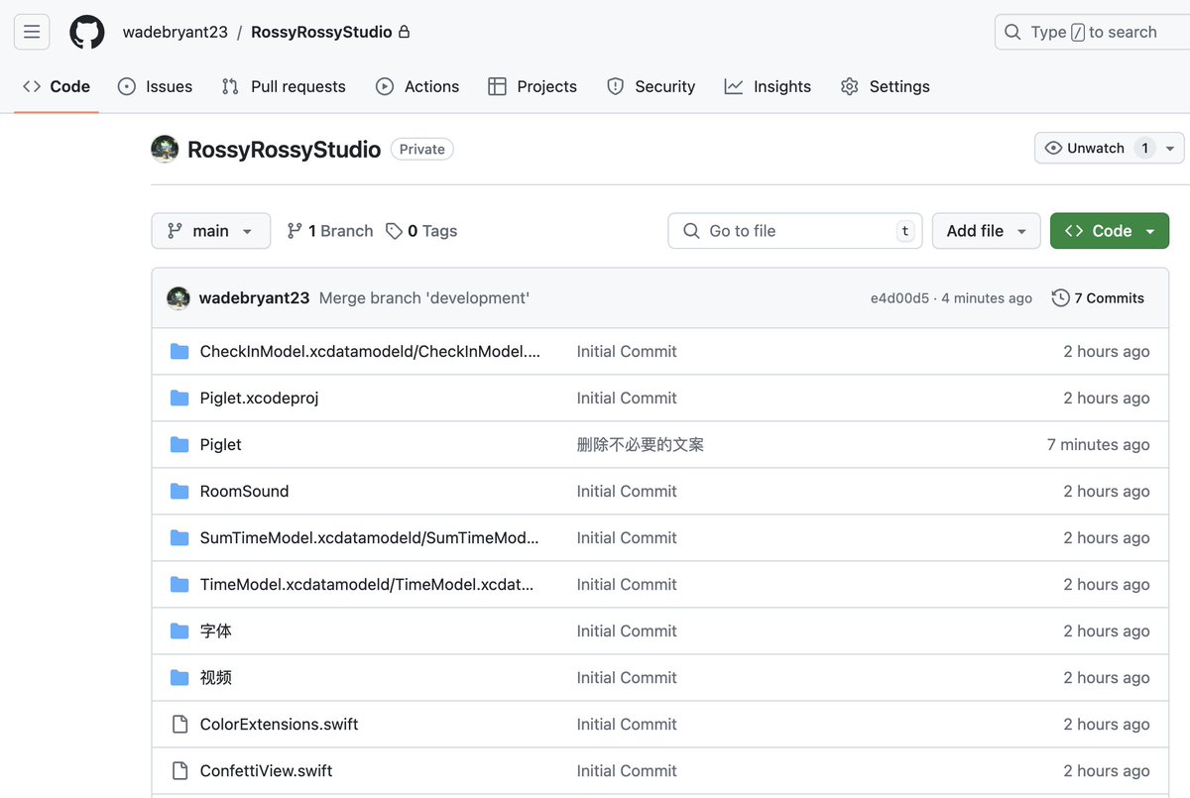This screenshot has width=1190, height=798.
Task: Switch to the Actions tab
Action: pyautogui.click(x=417, y=86)
